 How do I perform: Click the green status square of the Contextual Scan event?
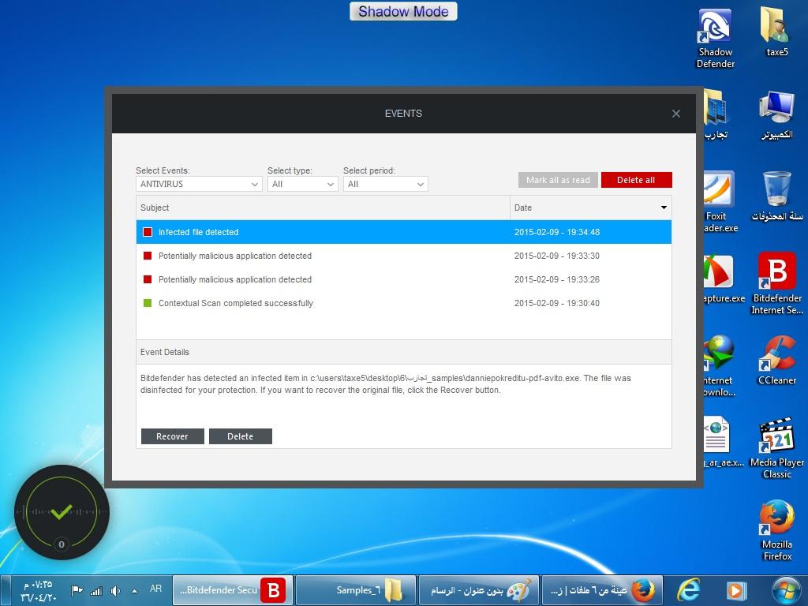(148, 303)
